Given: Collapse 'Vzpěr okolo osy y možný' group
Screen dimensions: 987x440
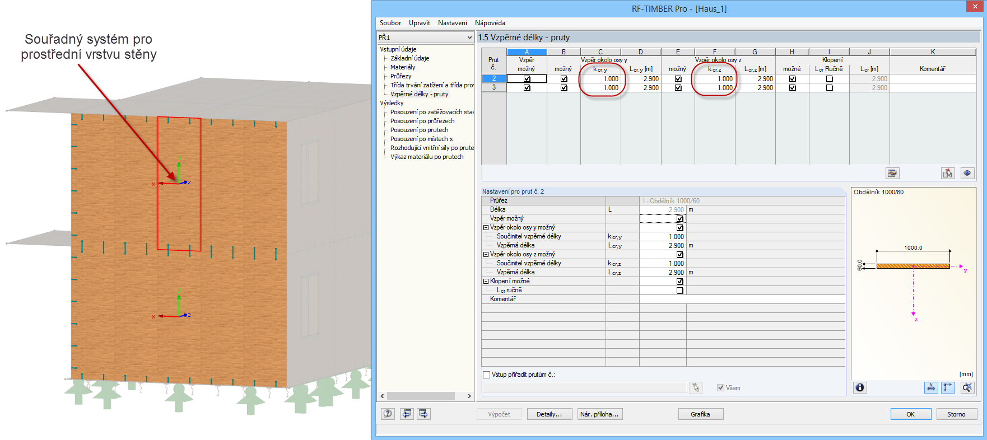Looking at the screenshot, I should tap(486, 228).
